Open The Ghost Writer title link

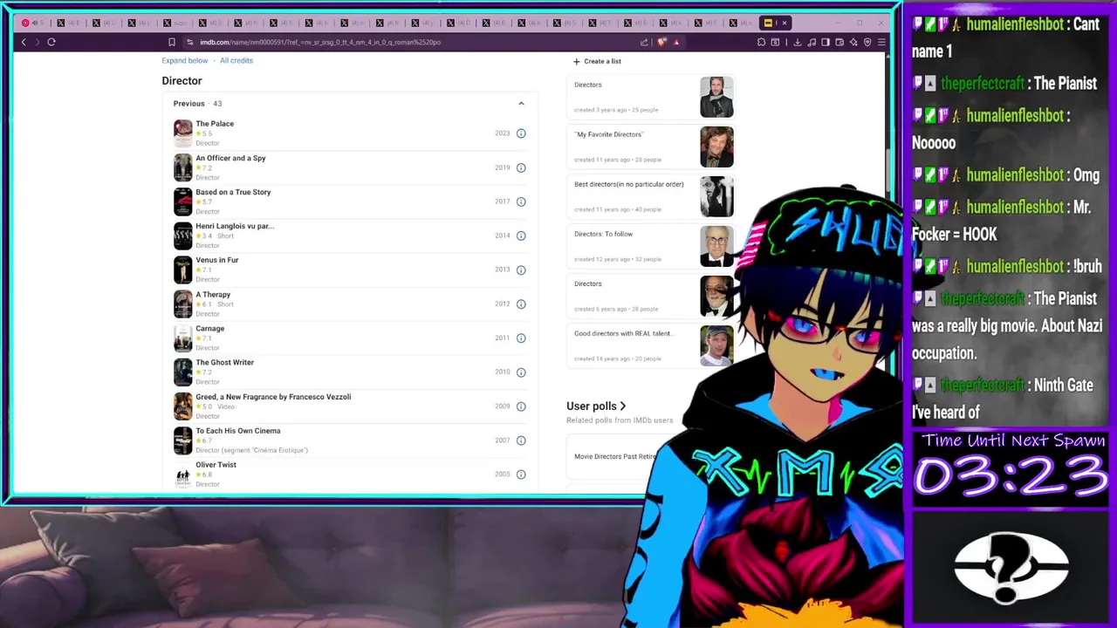[224, 362]
